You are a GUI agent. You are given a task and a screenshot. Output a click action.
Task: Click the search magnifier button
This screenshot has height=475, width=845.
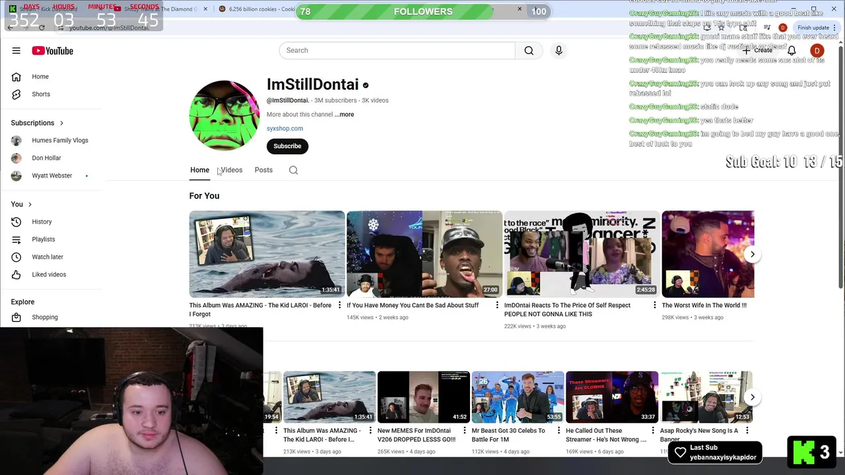[529, 50]
